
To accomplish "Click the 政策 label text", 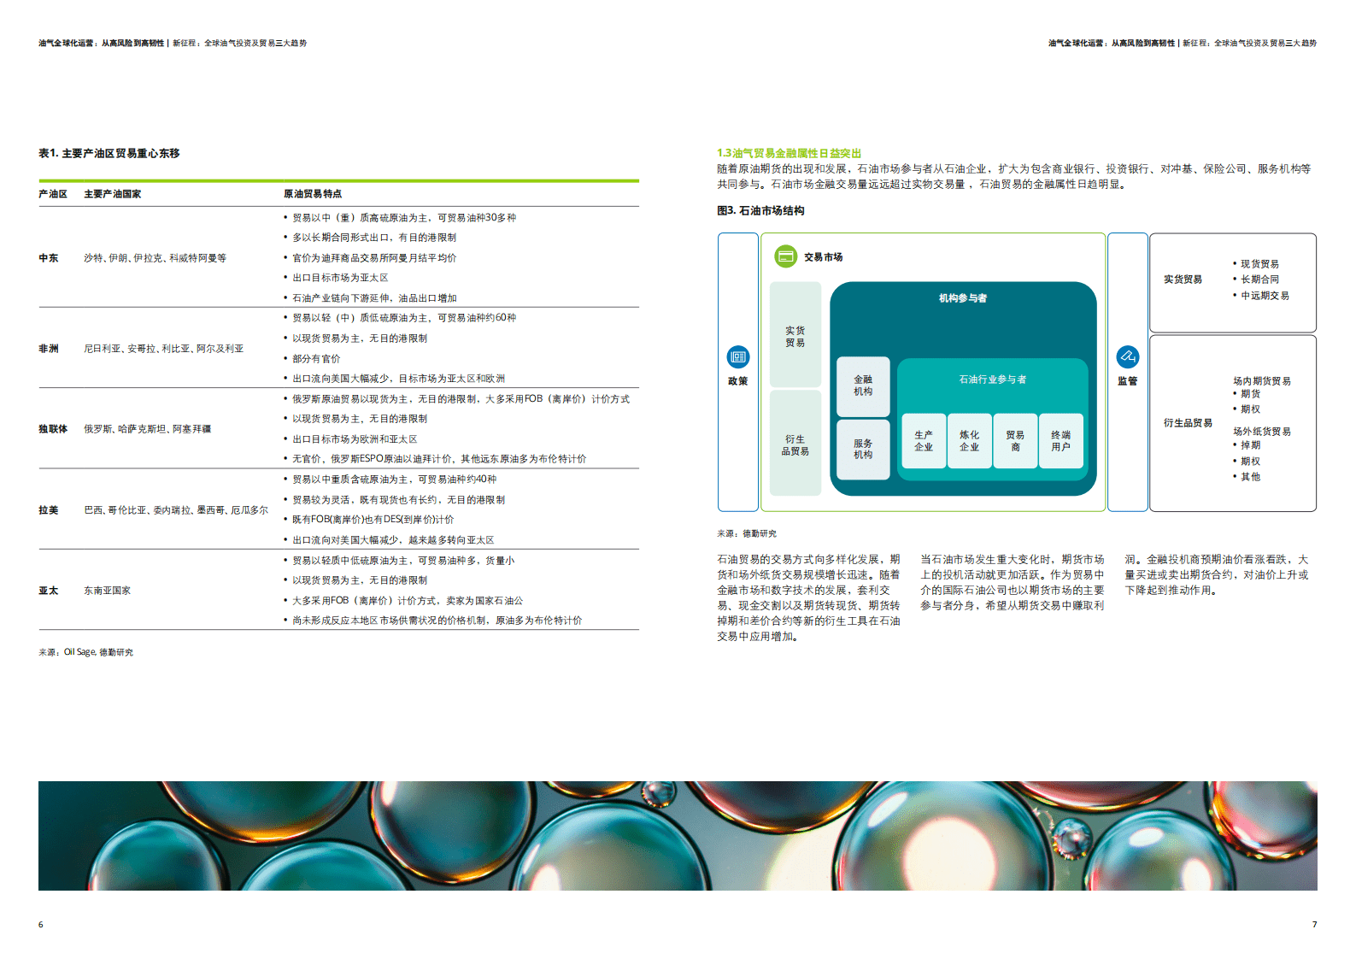I will click(737, 381).
